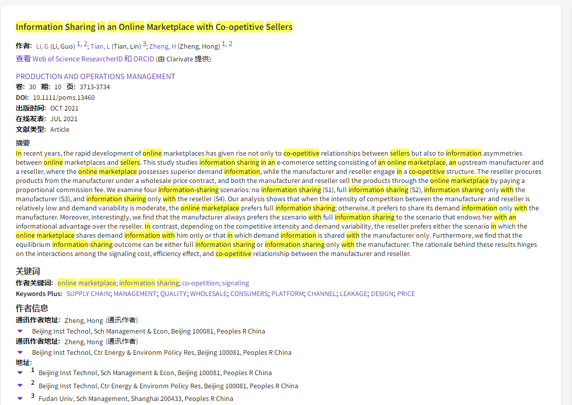Open Production and Operations Management journal link

[95, 77]
